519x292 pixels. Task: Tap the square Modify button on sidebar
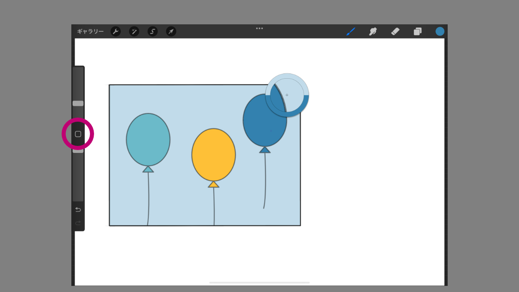[78, 134]
